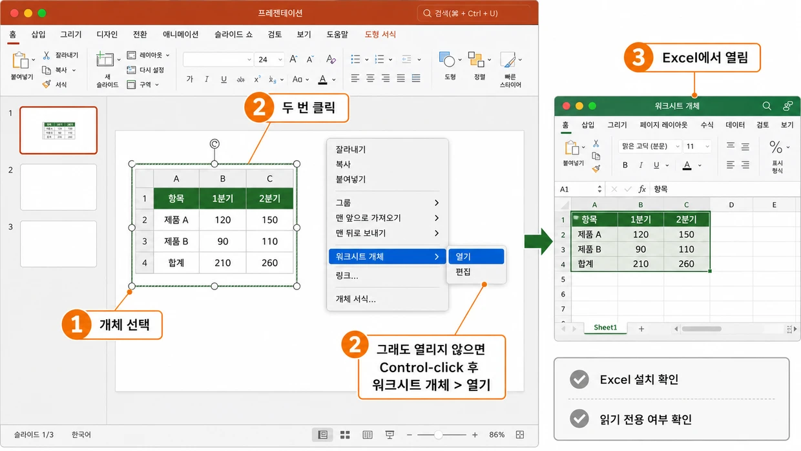Justify text in PowerPoint ribbon
The height and width of the screenshot is (451, 801).
(401, 79)
